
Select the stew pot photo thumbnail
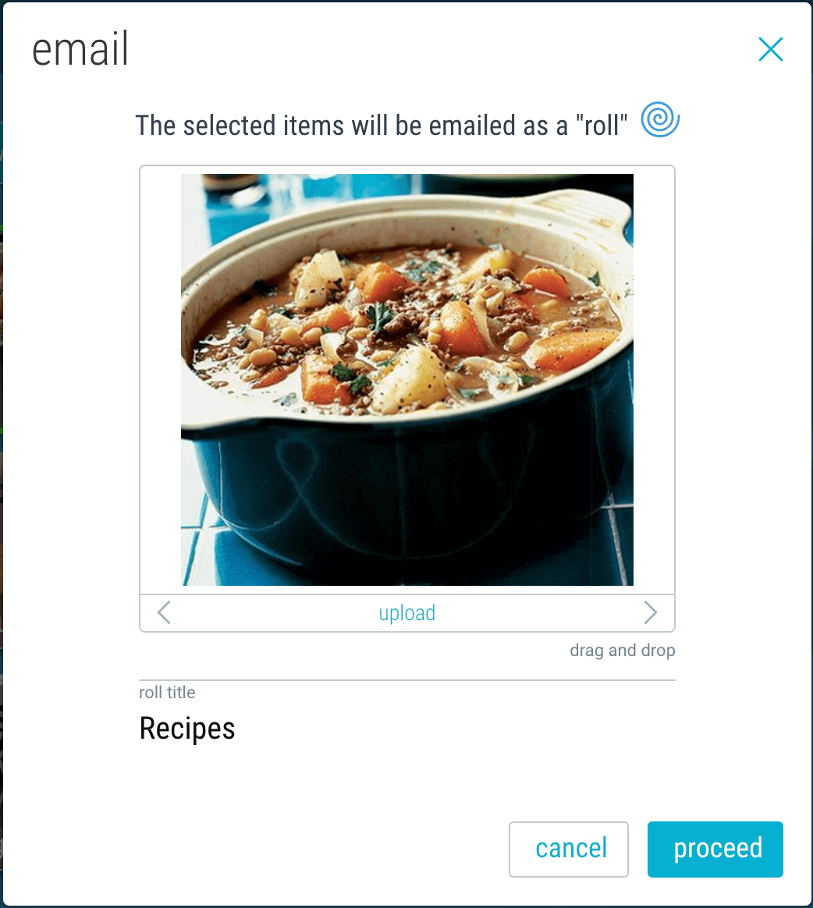click(407, 380)
